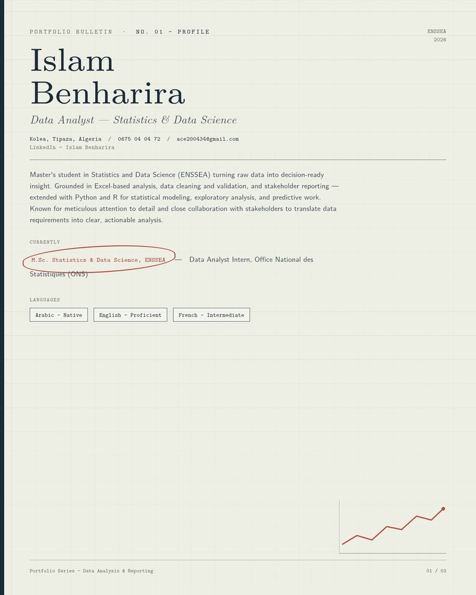Select the French – Intermediate language tag
The width and height of the screenshot is (476, 595).
[211, 315]
